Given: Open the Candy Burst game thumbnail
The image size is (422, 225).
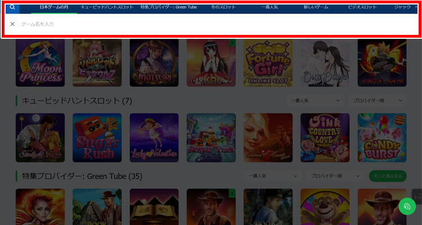Looking at the screenshot, I should point(382,137).
